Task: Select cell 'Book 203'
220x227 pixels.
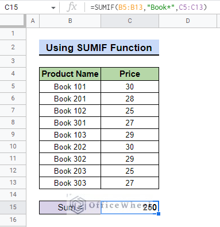Action: point(70,171)
